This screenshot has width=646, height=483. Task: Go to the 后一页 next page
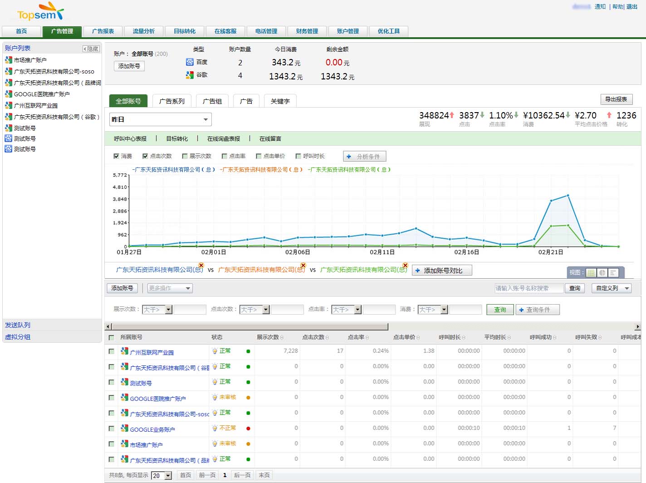pos(242,475)
